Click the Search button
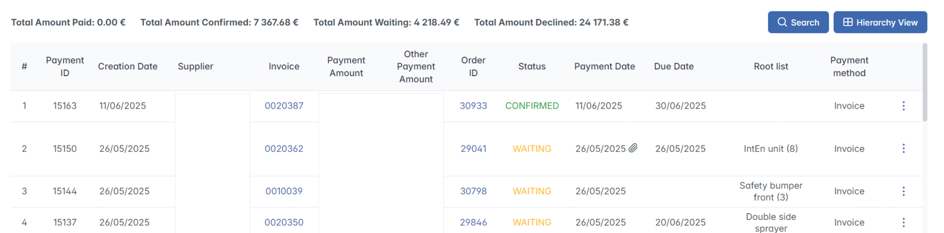The width and height of the screenshot is (944, 233). (798, 22)
